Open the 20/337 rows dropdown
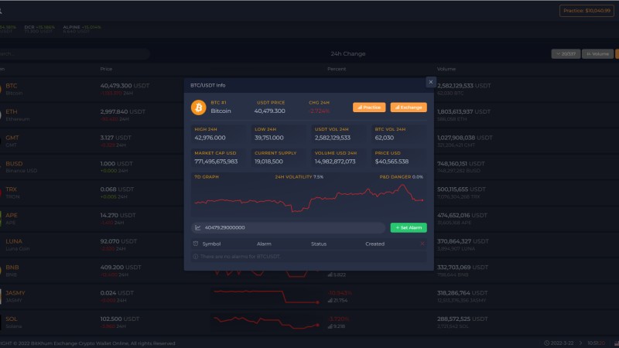 566,53
